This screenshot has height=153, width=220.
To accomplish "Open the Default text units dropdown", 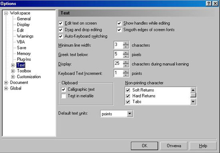I will (x=130, y=113).
